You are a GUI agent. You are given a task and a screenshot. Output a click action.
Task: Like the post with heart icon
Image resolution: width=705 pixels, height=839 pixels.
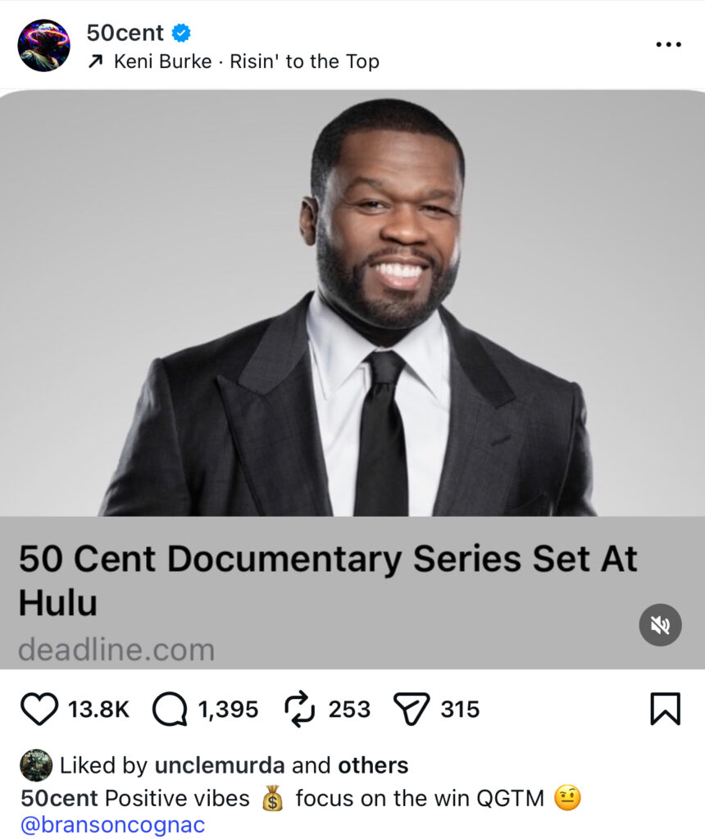click(39, 709)
